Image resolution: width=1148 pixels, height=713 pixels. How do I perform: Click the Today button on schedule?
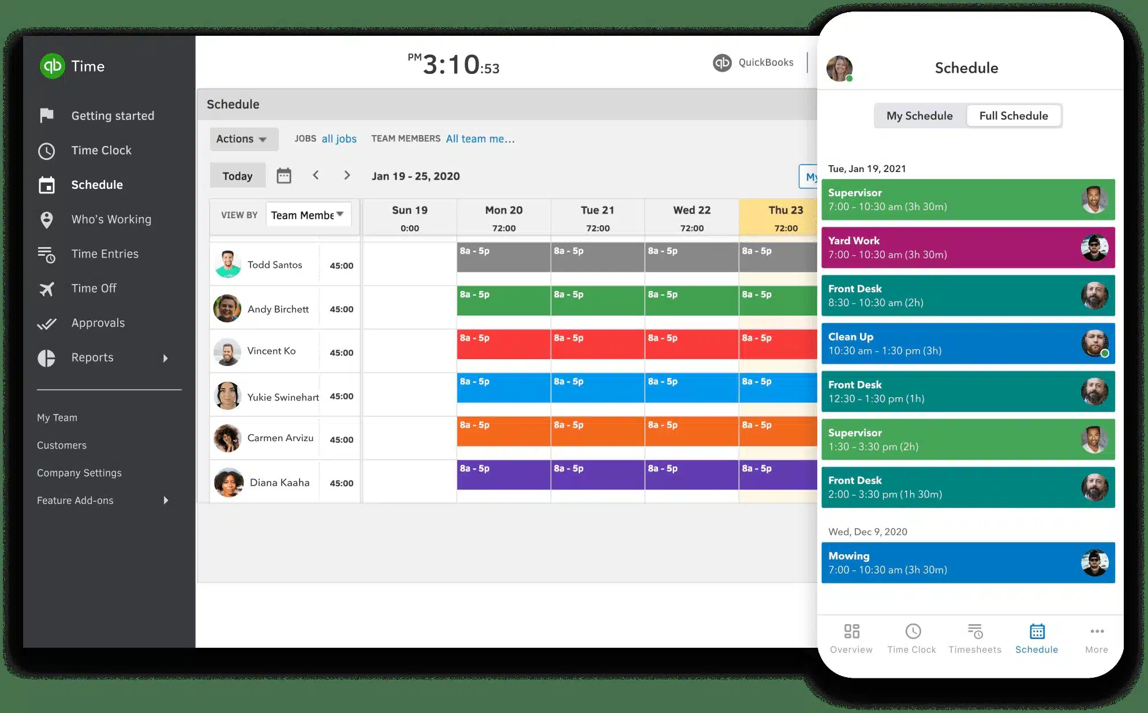pyautogui.click(x=237, y=175)
